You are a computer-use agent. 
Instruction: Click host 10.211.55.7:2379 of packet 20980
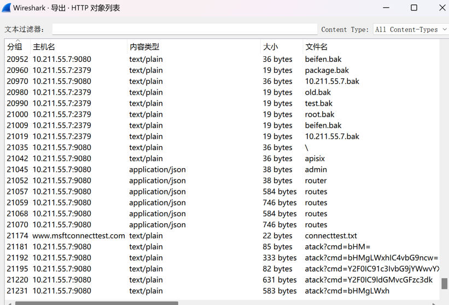tap(62, 93)
